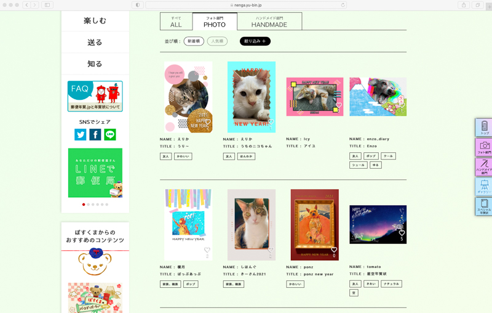Open the スペシャル年賀状 side icon
The image size is (492, 313).
484,206
